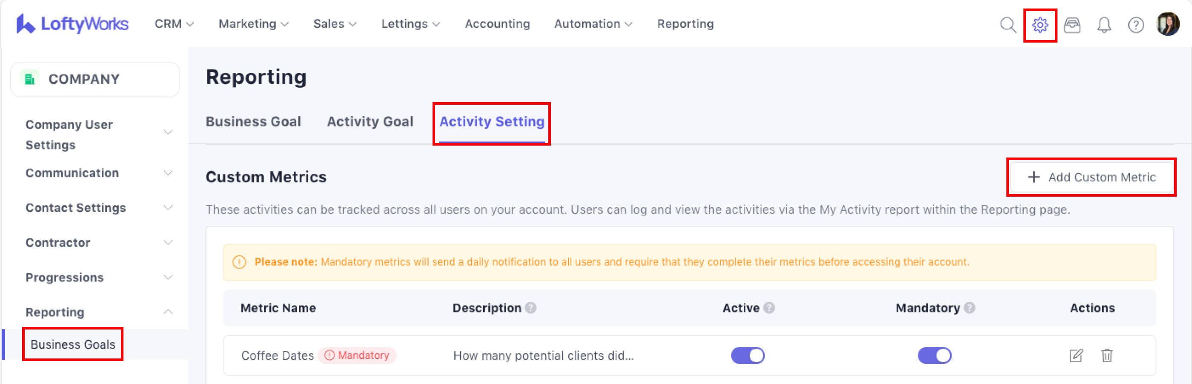Show notifications with the bell icon
The height and width of the screenshot is (384, 1192).
pos(1104,25)
